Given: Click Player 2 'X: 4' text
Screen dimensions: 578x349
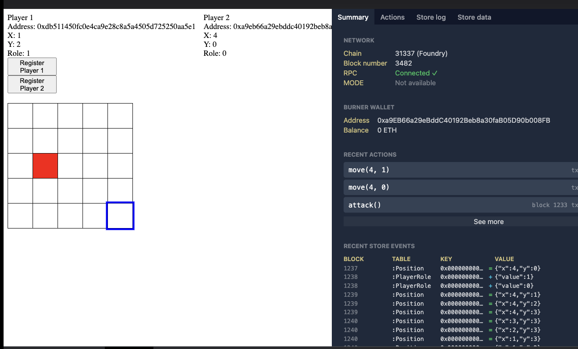Looking at the screenshot, I should 211,35.
